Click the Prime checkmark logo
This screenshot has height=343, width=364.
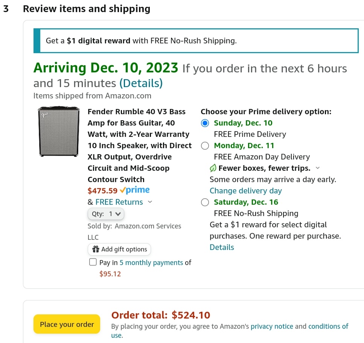click(x=135, y=190)
